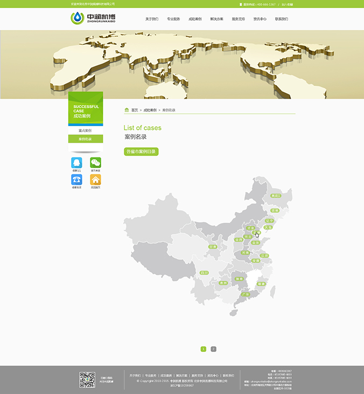The height and width of the screenshot is (394, 364).
Task: Open the WeChat icon in sidebar
Action: pos(95,163)
